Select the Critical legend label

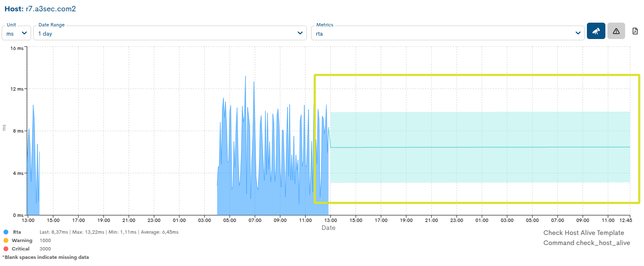click(x=21, y=249)
